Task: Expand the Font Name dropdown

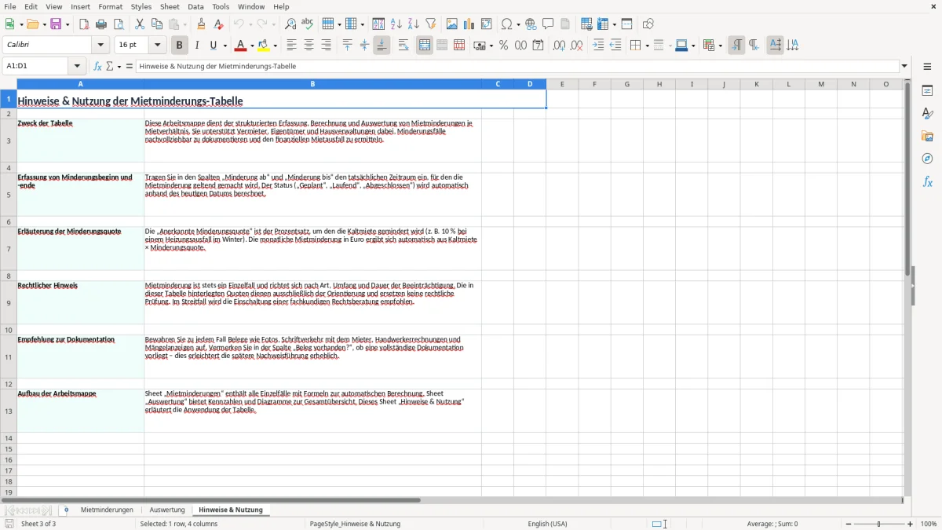Action: pos(100,46)
